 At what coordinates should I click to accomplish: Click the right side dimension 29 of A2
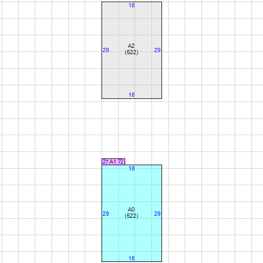[x=157, y=50]
